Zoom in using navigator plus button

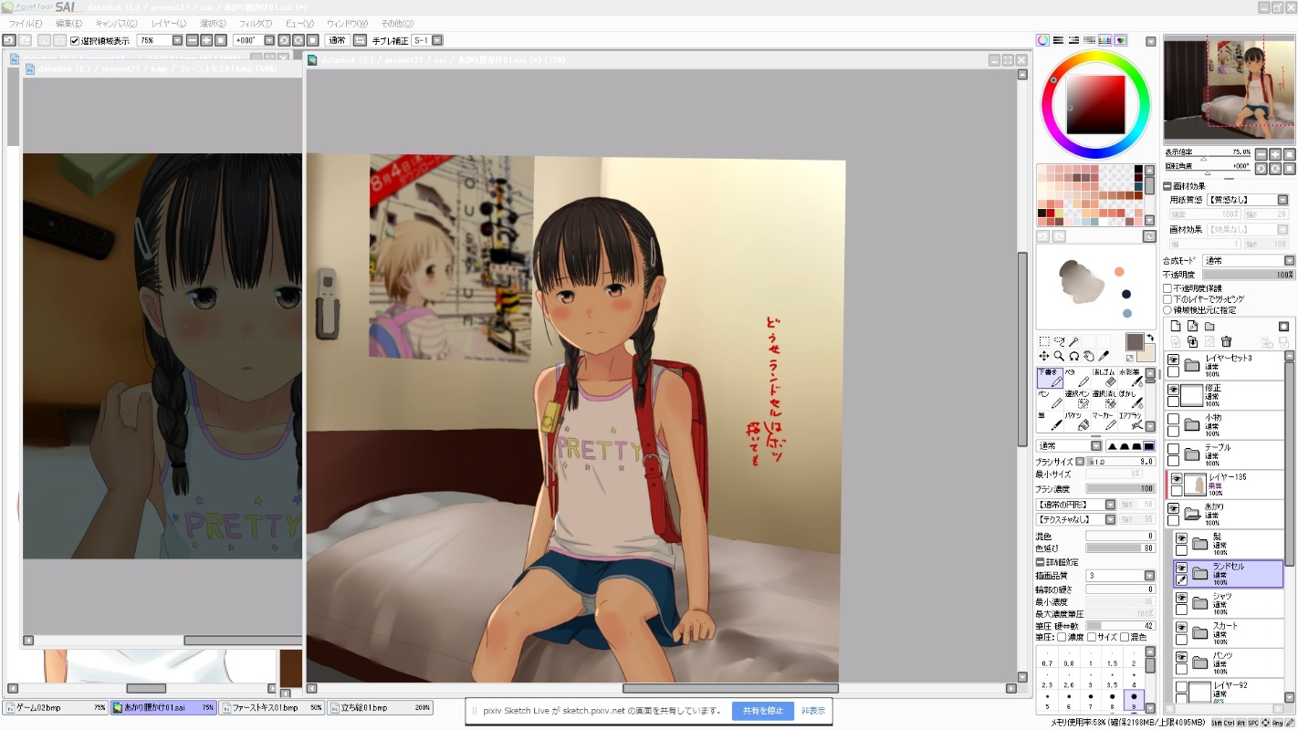[x=1275, y=155]
